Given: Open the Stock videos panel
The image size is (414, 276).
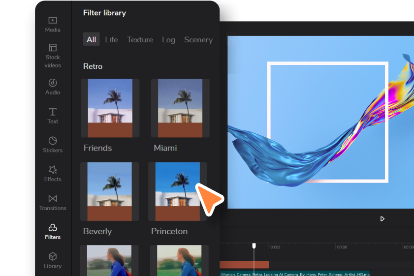Looking at the screenshot, I should click(53, 56).
